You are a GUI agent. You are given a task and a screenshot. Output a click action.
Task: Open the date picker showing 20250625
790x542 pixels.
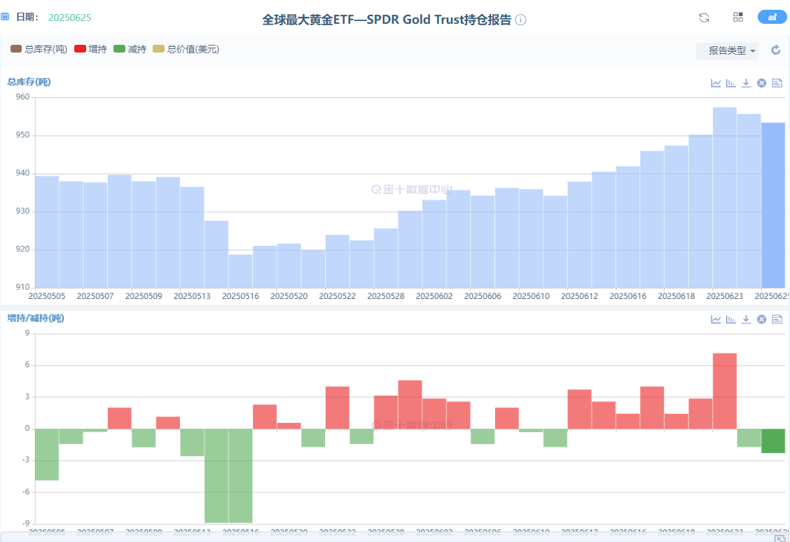69,18
